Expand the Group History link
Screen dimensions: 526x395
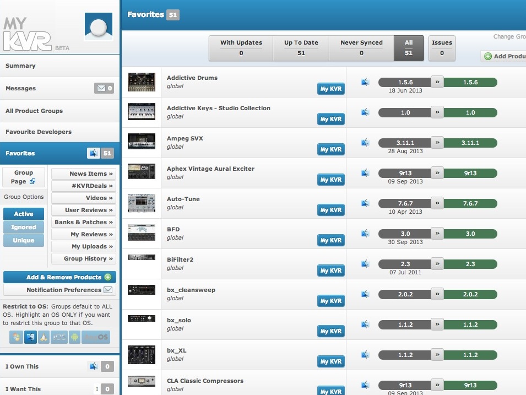(84, 258)
